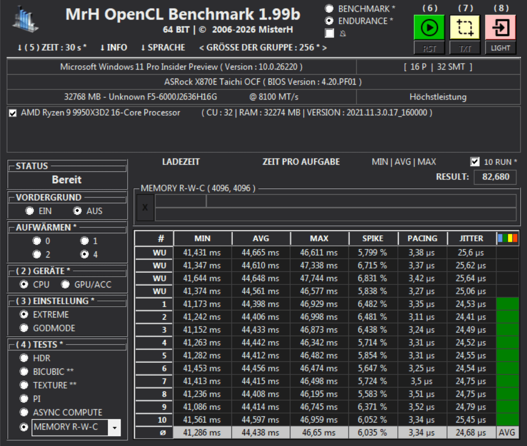Viewport: 527px width, 446px height.
Task: Select AUFWÄRMEN value 4
Action: (x=85, y=254)
